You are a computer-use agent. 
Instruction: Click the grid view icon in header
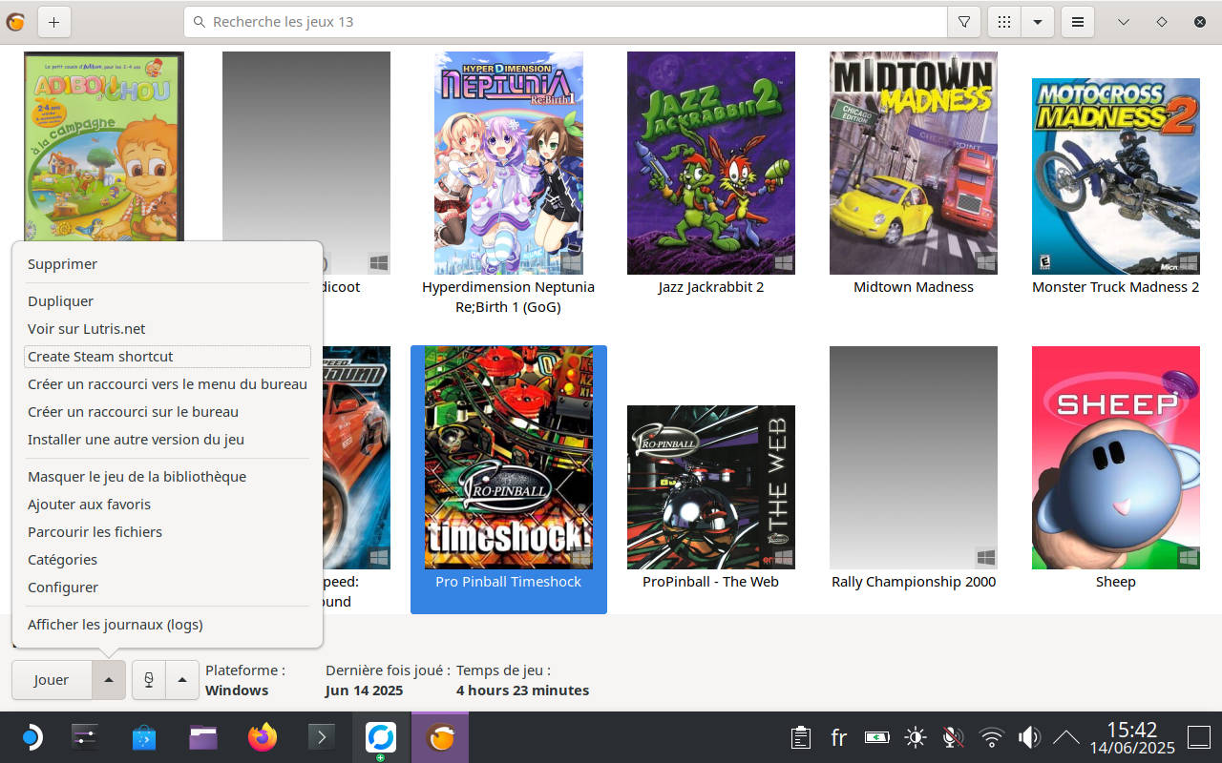pyautogui.click(x=1004, y=21)
